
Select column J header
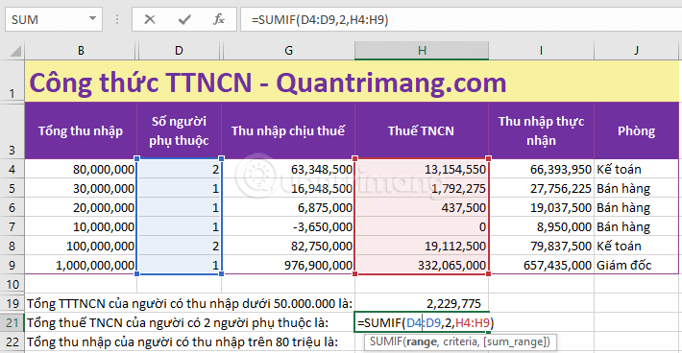[636, 51]
